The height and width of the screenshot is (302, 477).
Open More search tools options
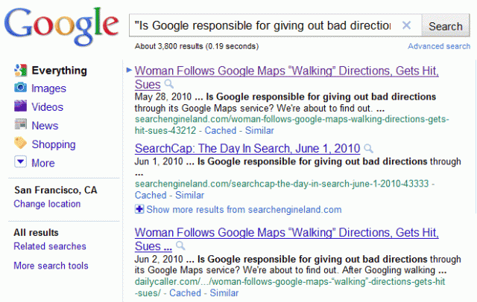tap(51, 266)
